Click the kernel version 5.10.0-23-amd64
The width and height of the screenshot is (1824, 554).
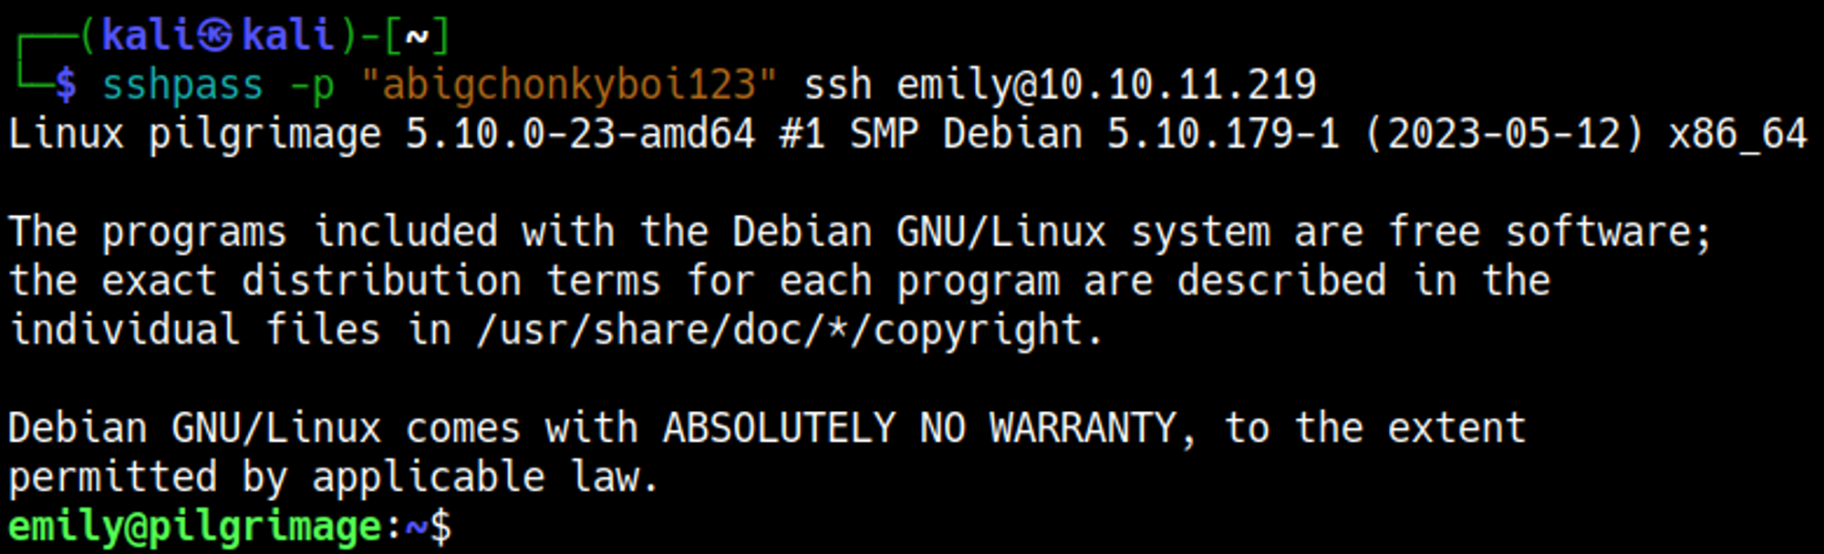(x=580, y=134)
